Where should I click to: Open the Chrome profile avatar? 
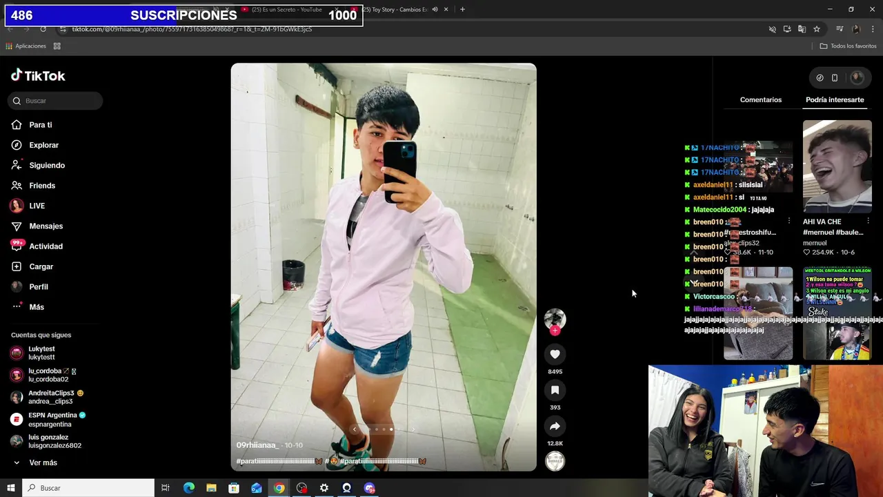(856, 29)
